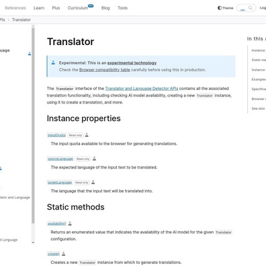The height and width of the screenshot is (266, 266).
Task: Click experimental flask icon beside inputQuota
Action: point(87,135)
